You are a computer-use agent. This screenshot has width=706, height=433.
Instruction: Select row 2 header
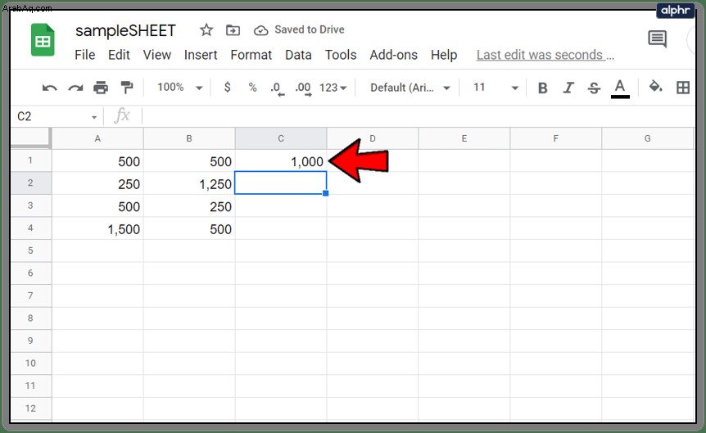coord(30,183)
